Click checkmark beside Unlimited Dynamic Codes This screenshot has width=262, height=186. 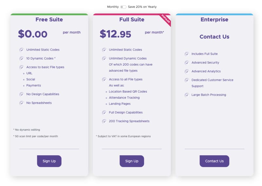[x=104, y=59]
